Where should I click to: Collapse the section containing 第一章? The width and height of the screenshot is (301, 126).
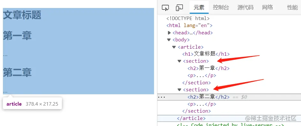(179, 61)
